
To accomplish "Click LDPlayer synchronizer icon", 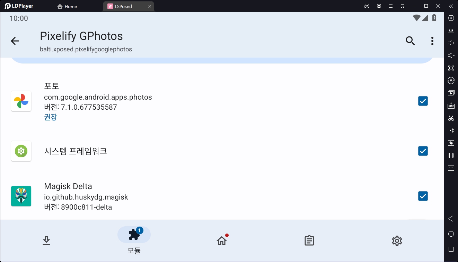I will point(451,143).
